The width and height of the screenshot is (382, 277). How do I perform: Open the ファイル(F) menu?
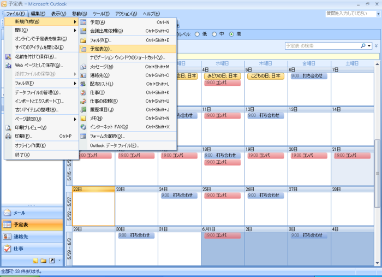(15, 14)
